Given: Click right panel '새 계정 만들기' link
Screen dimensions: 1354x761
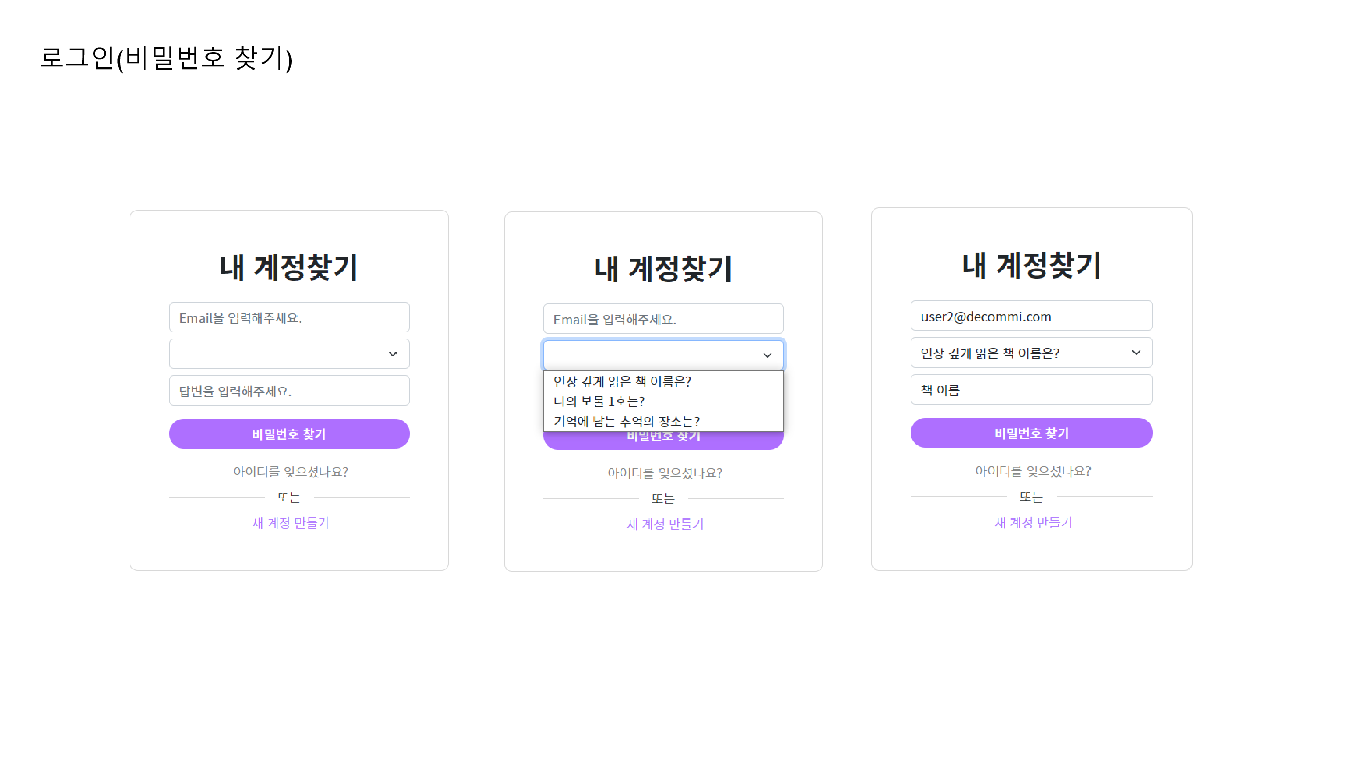Looking at the screenshot, I should (1033, 523).
